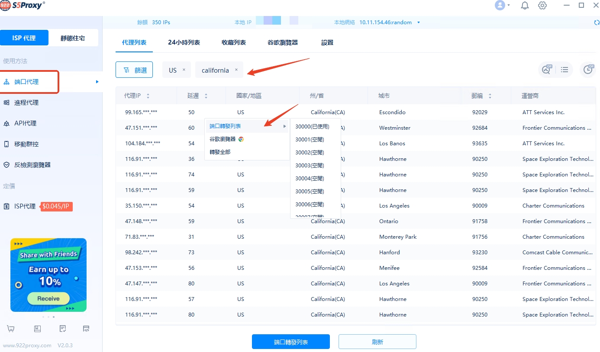Click Receive on the Share with Friends banner

[x=48, y=298]
